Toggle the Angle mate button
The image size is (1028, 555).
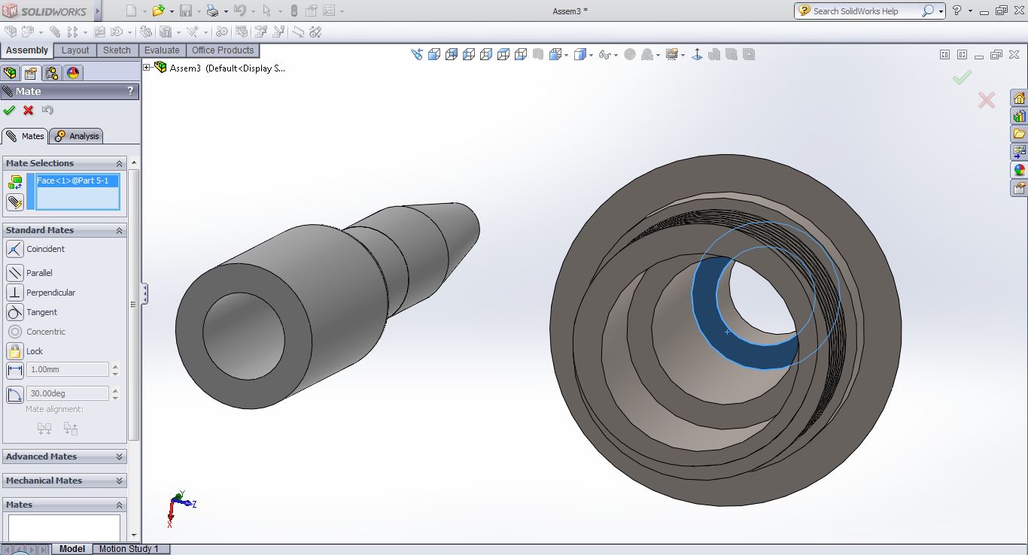[14, 394]
